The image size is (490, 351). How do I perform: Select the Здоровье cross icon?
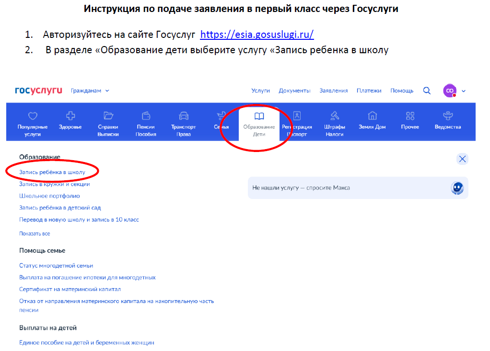(x=70, y=116)
